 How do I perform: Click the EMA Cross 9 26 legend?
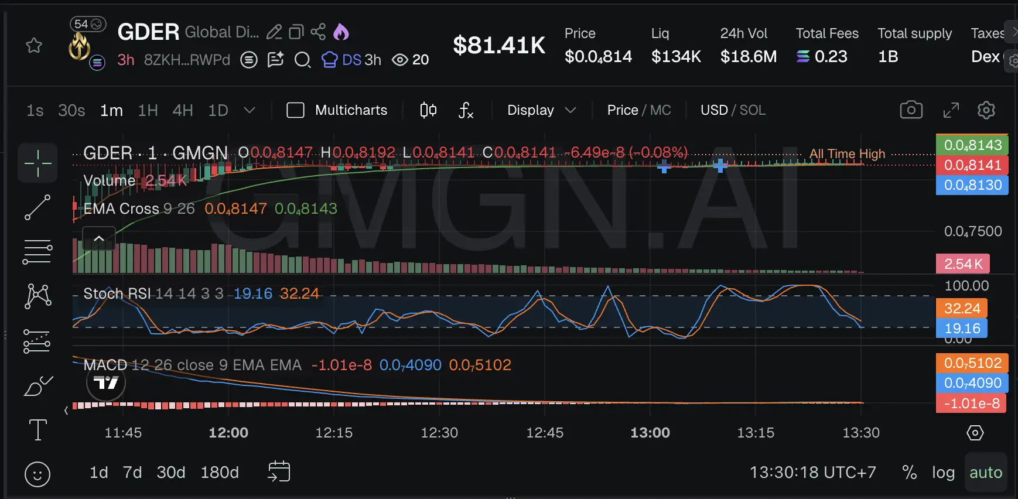tap(139, 209)
